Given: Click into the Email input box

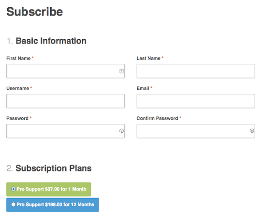Looking at the screenshot, I should [x=196, y=101].
